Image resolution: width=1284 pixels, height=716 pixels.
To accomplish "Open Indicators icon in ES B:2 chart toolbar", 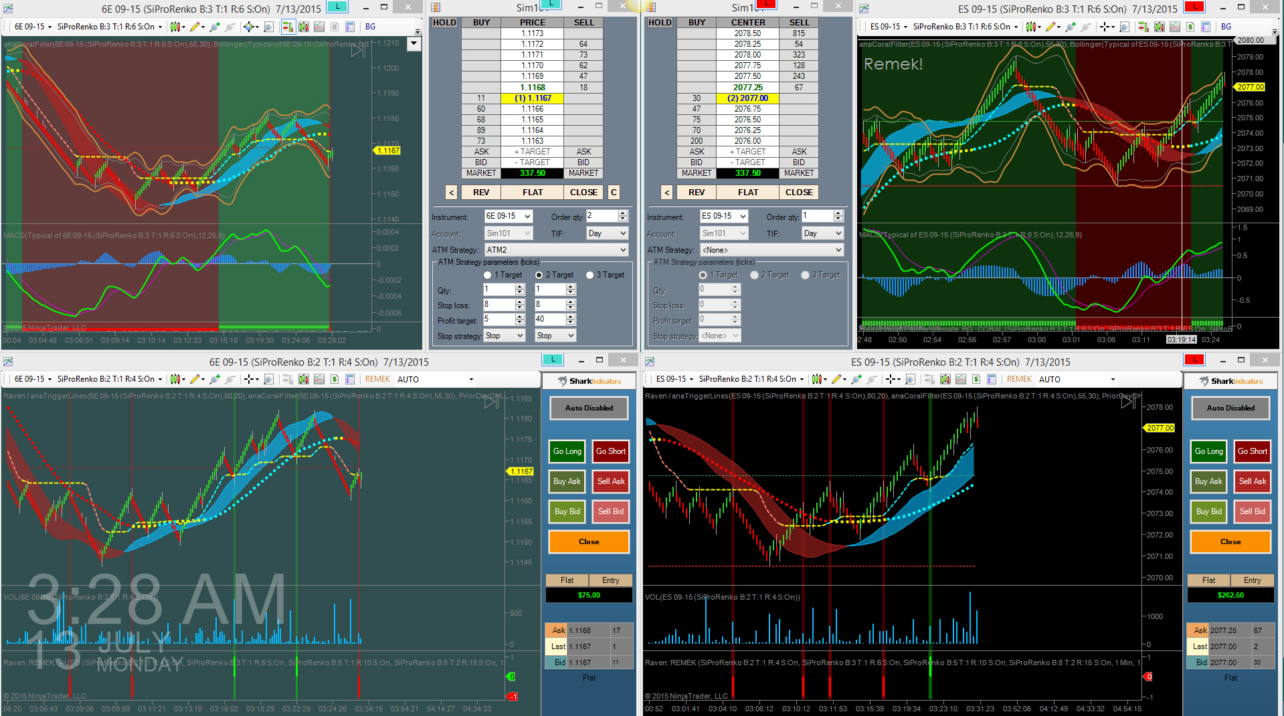I will point(961,379).
